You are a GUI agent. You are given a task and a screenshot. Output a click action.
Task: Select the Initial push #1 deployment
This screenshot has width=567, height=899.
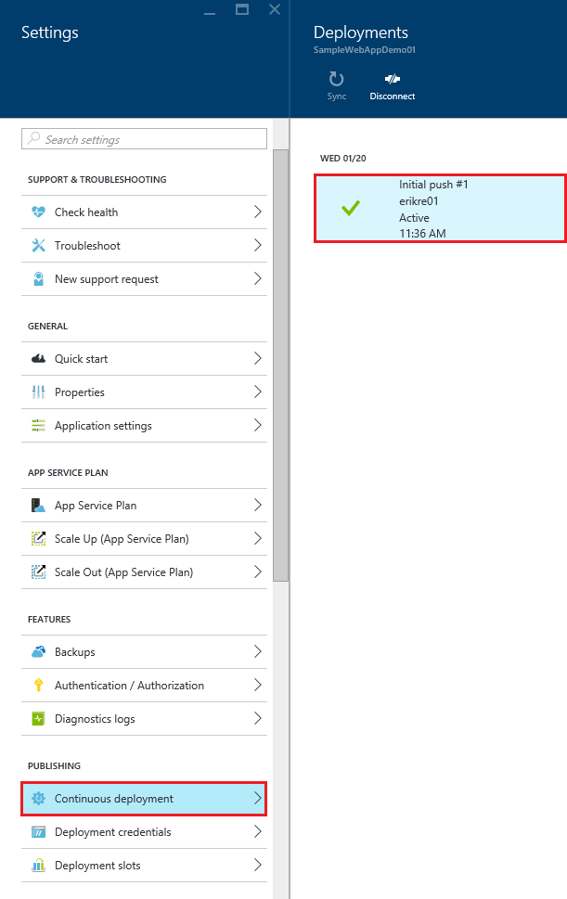440,209
